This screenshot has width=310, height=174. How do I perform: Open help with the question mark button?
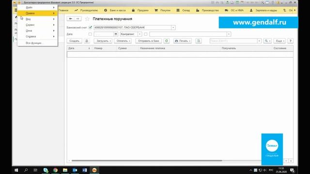click(290, 41)
